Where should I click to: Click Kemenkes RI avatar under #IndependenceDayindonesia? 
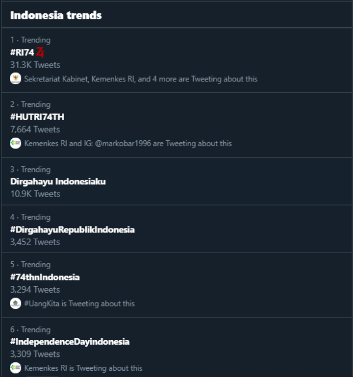[x=16, y=368]
